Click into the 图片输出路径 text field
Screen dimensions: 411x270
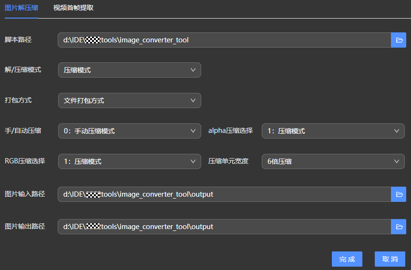pyautogui.click(x=224, y=227)
